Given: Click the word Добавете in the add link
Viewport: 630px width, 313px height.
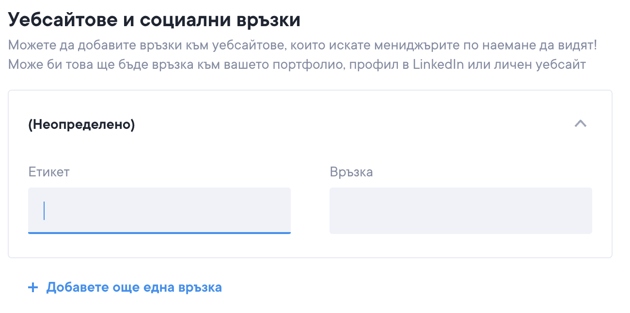Looking at the screenshot, I should tap(74, 287).
